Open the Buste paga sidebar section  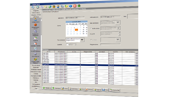36,67
